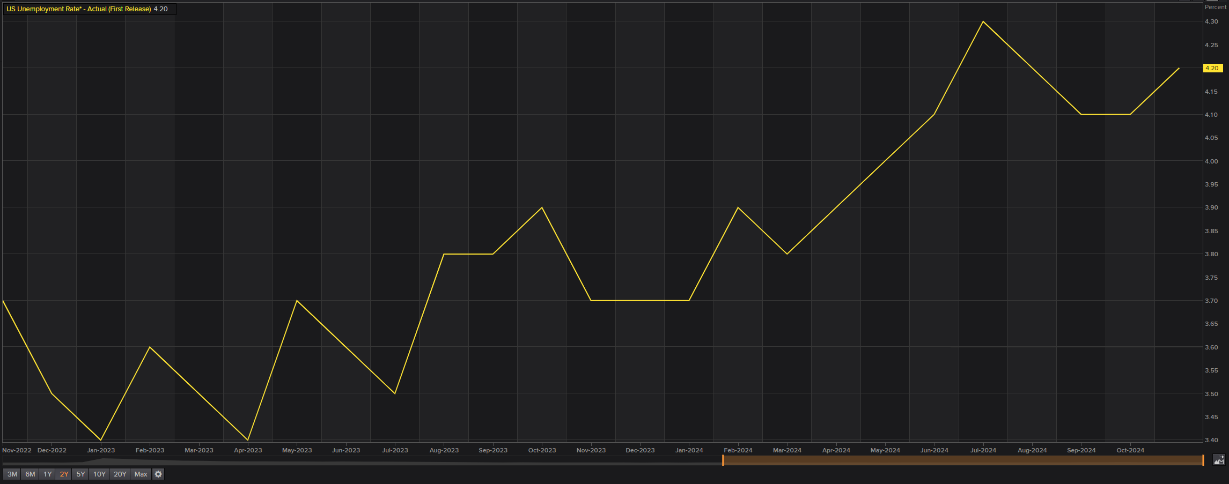Image resolution: width=1229 pixels, height=484 pixels.
Task: Show maximum history with Max button
Action: (x=141, y=474)
